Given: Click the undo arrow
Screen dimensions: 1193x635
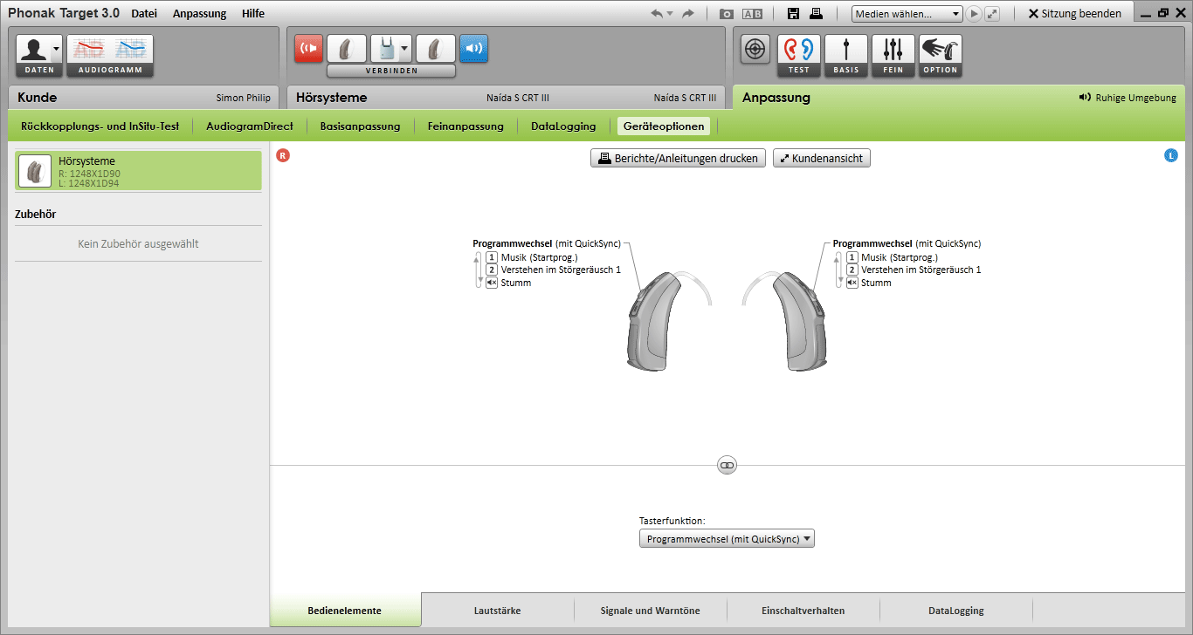Looking at the screenshot, I should pos(657,14).
